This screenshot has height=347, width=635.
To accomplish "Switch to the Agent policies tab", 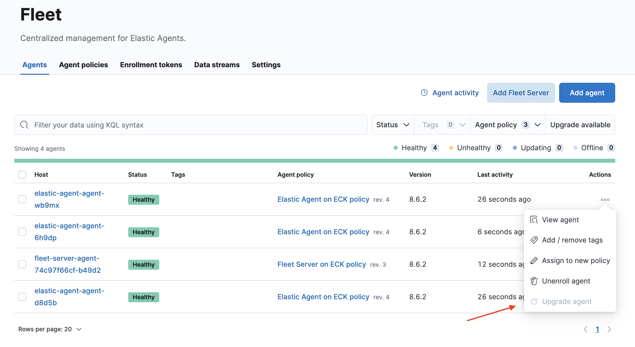I will [x=83, y=65].
